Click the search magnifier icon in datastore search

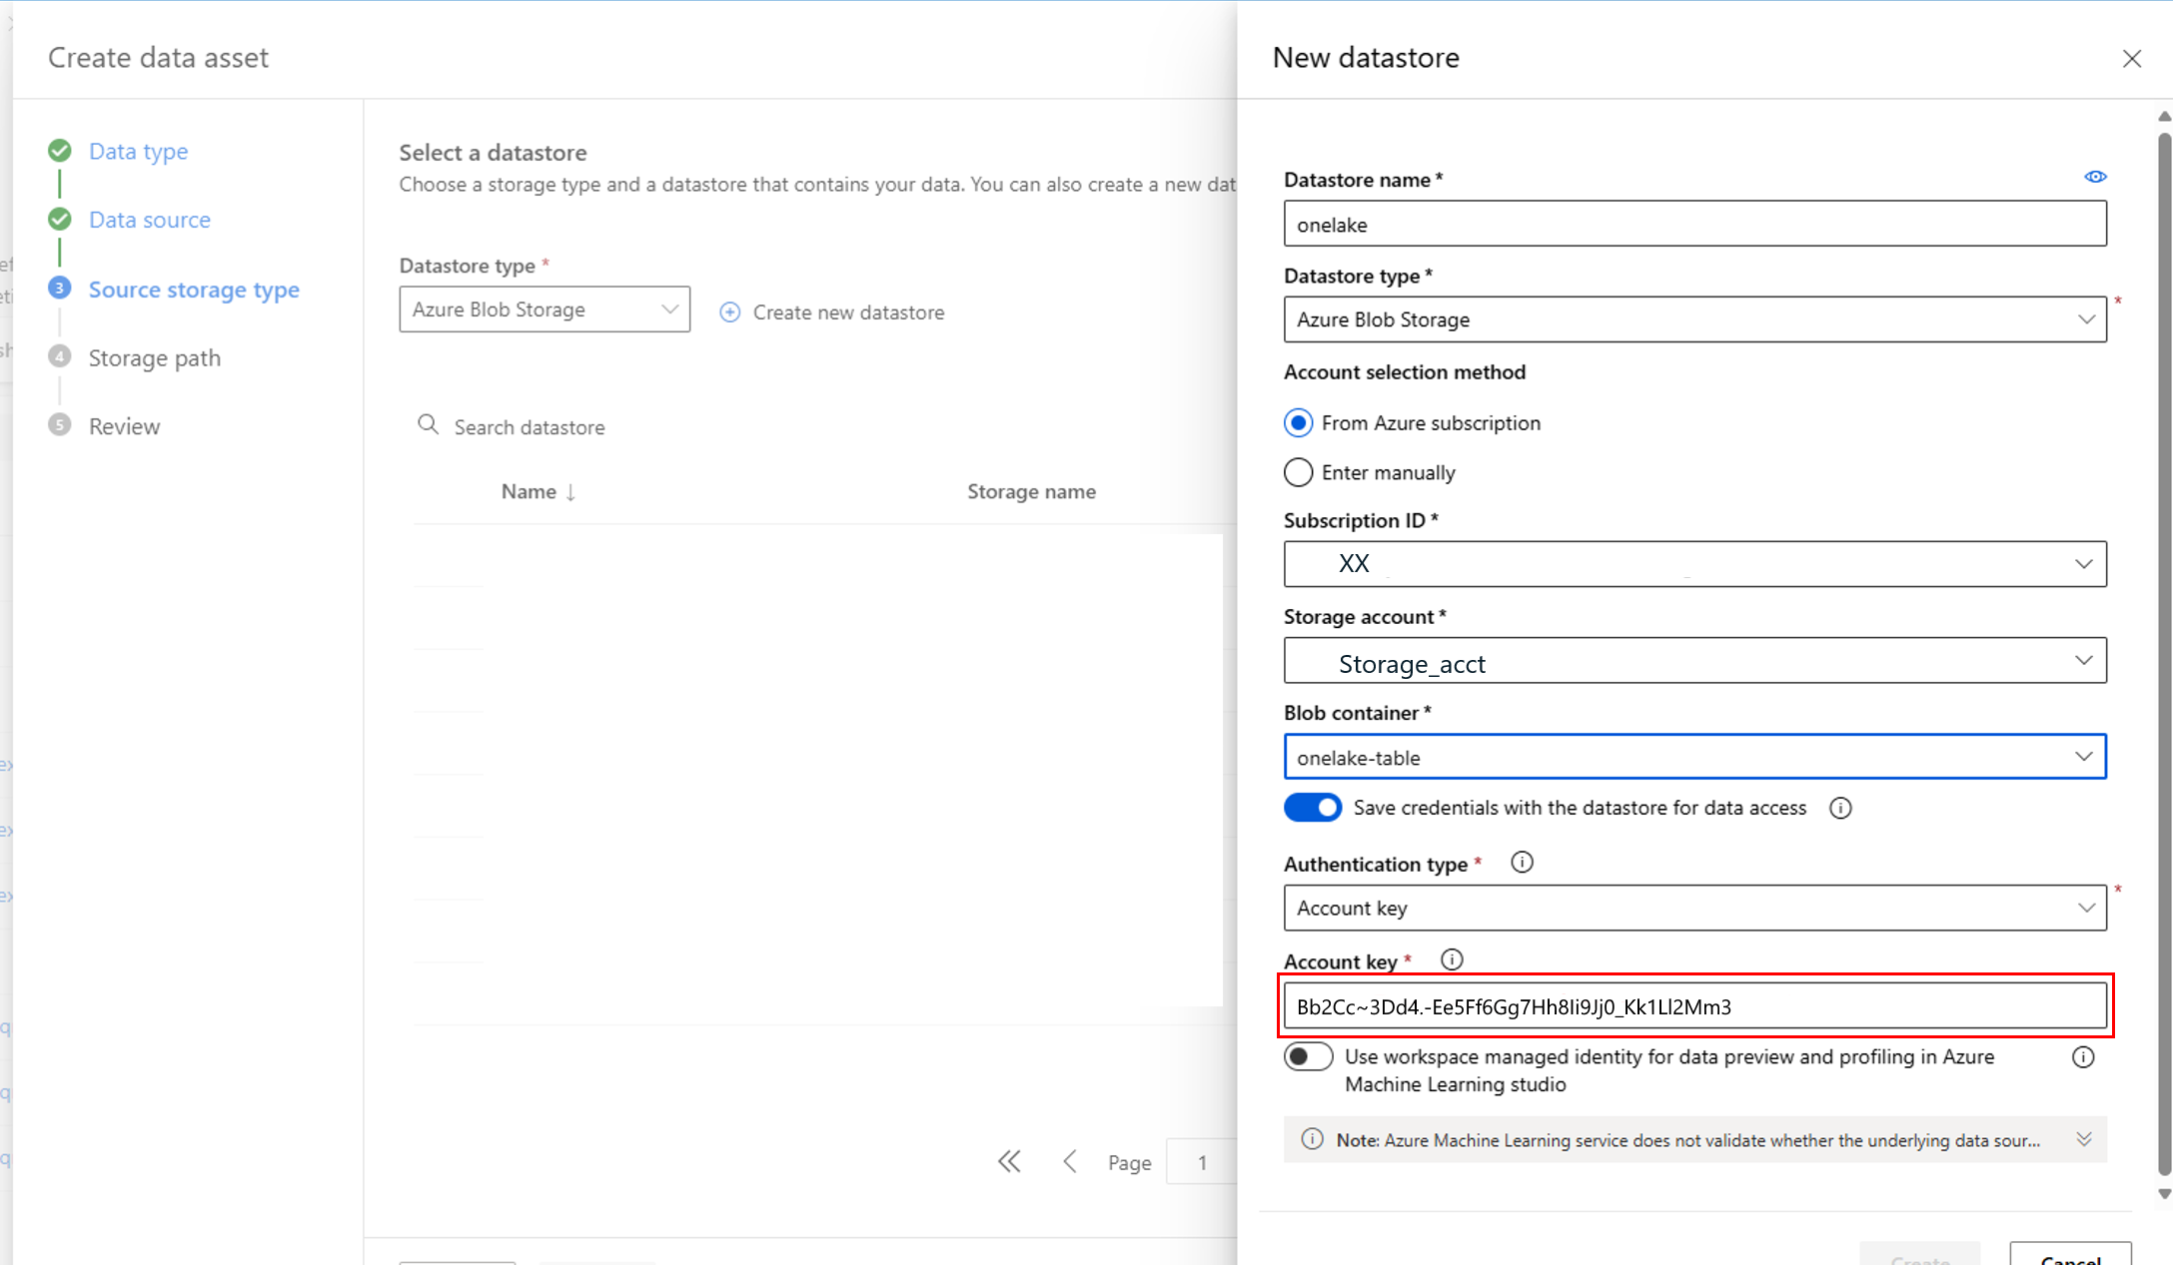428,425
